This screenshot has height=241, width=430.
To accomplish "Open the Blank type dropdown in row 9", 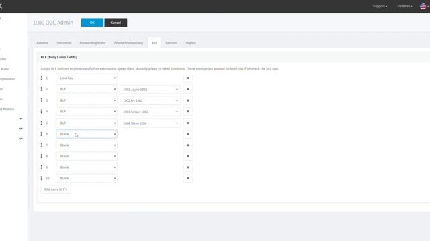I will (87, 167).
